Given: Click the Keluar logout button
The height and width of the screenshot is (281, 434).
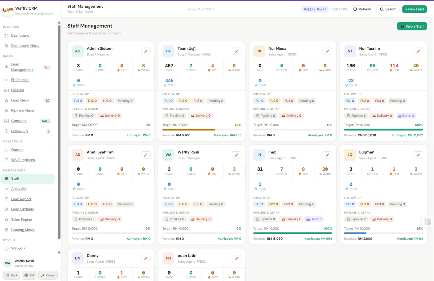Looking at the screenshot, I should click(48, 275).
